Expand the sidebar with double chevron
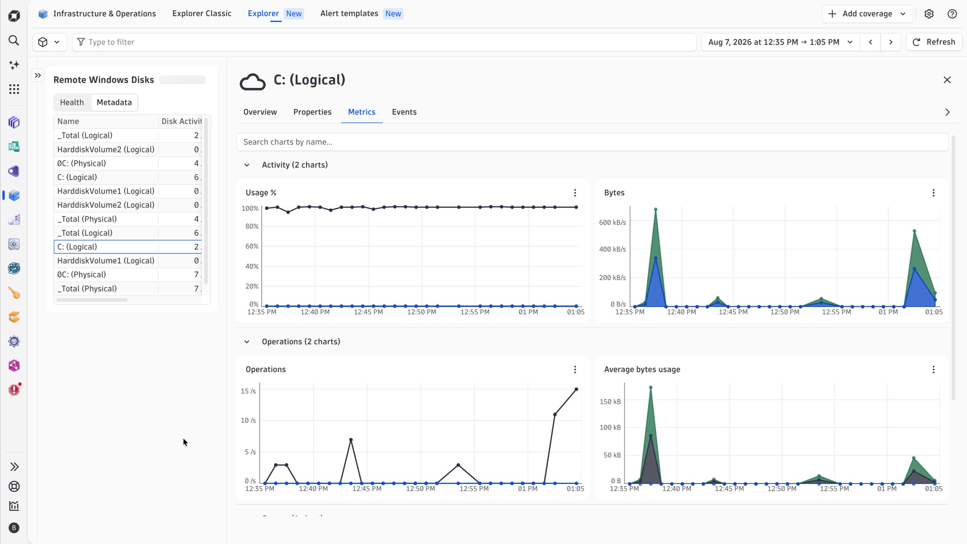Image resolution: width=967 pixels, height=544 pixels. pos(14,467)
